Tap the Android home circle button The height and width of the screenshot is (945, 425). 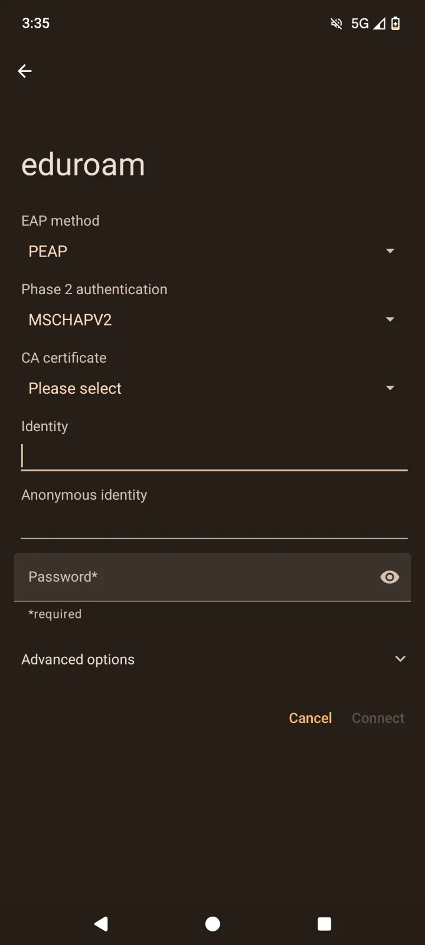(x=212, y=924)
